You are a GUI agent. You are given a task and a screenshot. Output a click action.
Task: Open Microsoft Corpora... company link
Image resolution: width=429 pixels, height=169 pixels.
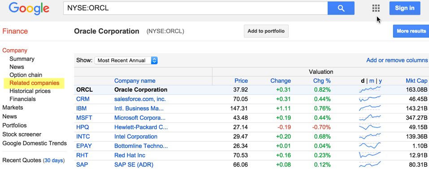[140, 118]
